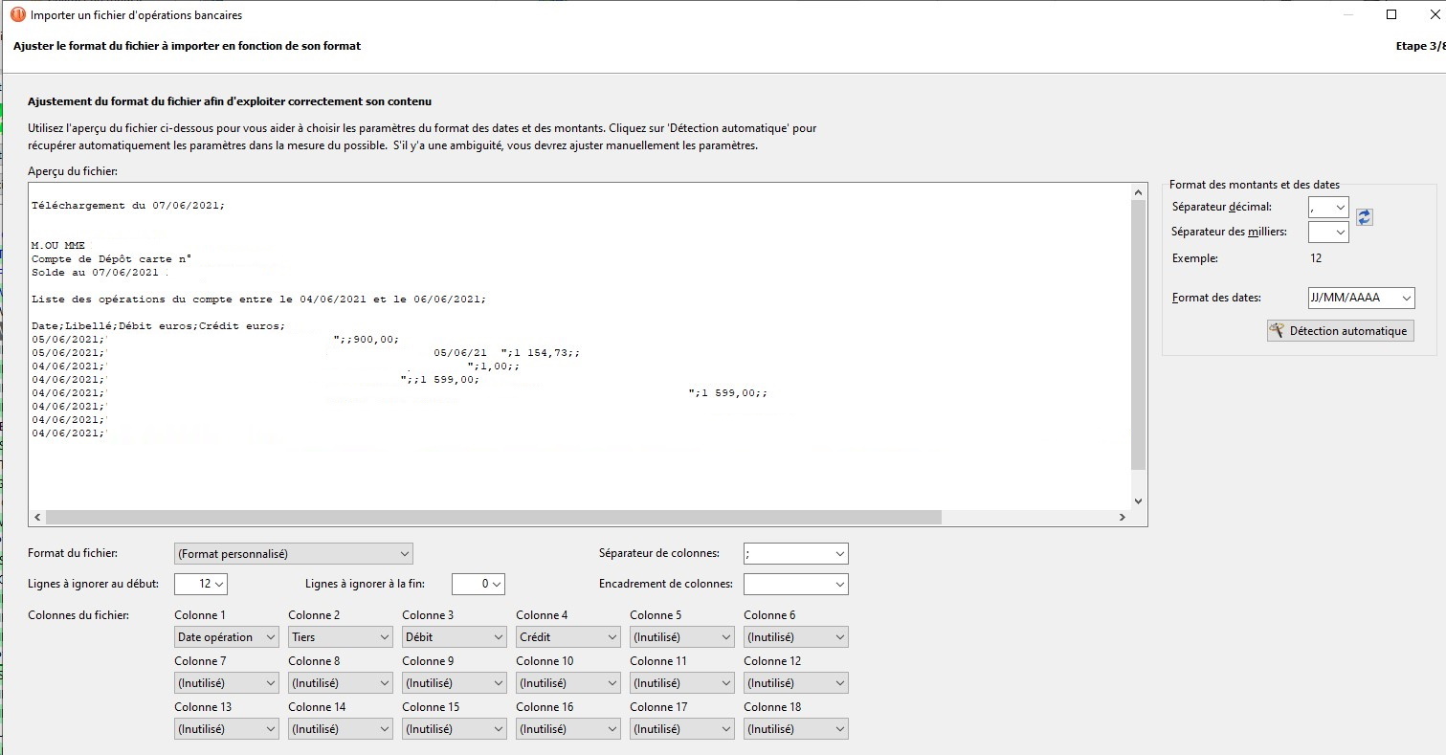The width and height of the screenshot is (1446, 755).
Task: Open the Colonne 11 dropdown
Action: click(x=681, y=683)
